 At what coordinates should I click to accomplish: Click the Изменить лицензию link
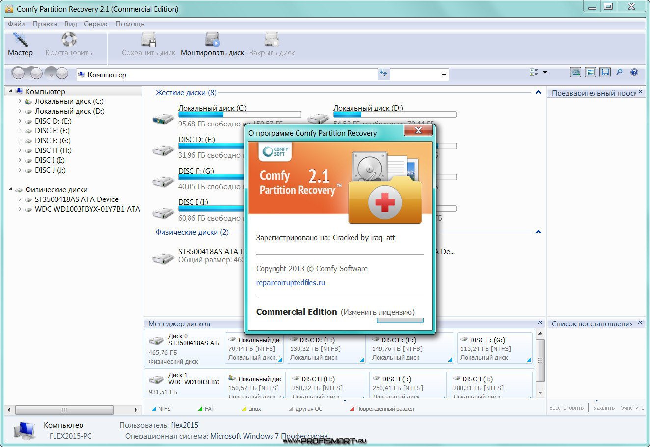378,312
